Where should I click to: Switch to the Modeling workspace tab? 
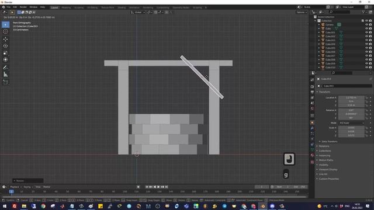pyautogui.click(x=66, y=8)
